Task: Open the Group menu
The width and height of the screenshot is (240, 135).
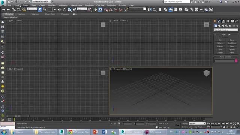Action: point(25,5)
